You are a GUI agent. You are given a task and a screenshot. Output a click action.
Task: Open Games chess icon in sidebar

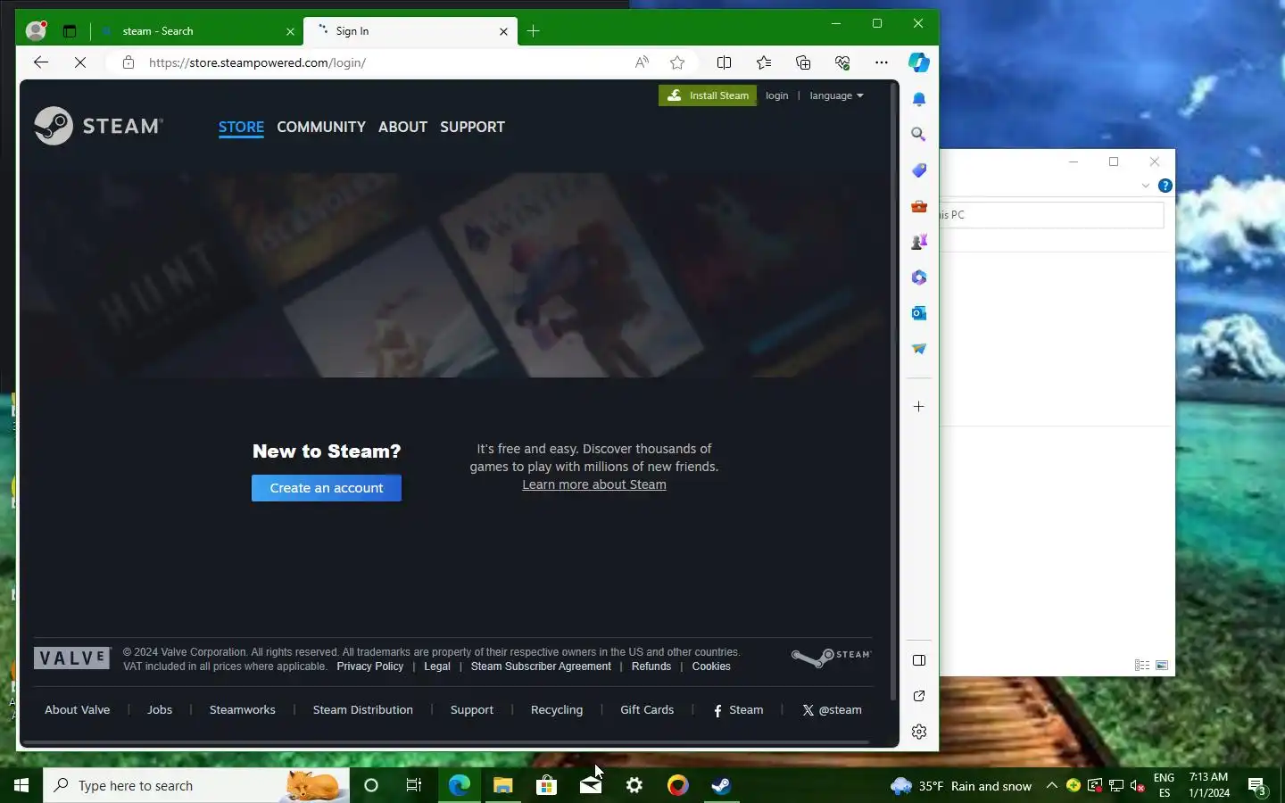point(919,242)
